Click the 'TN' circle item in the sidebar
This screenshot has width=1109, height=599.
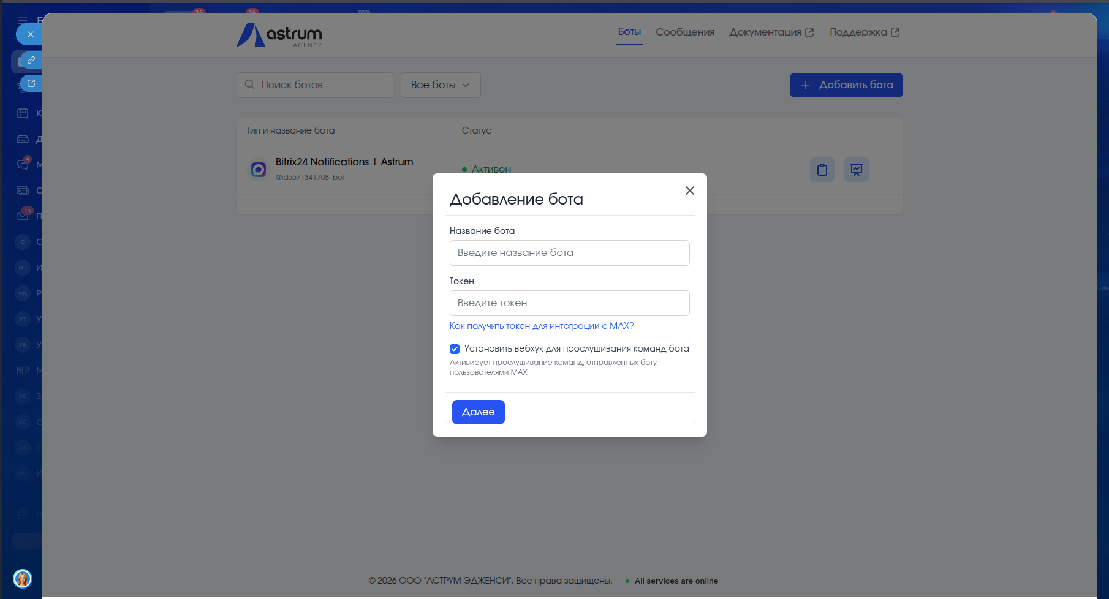point(23,448)
